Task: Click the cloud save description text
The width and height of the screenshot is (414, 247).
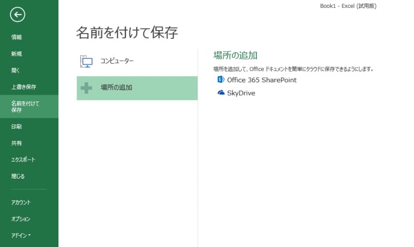Action: coord(293,69)
